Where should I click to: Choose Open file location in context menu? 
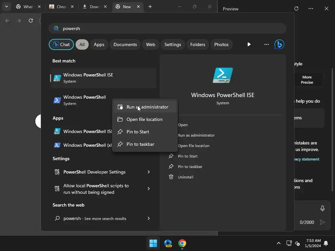coord(145,119)
